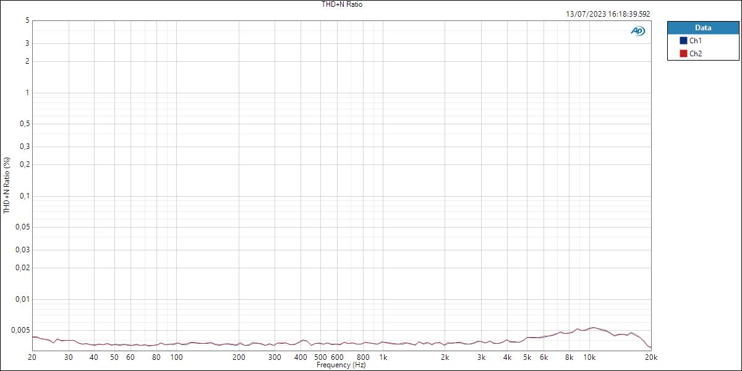
Task: Click the 20 Hz tick label
Action: point(31,357)
